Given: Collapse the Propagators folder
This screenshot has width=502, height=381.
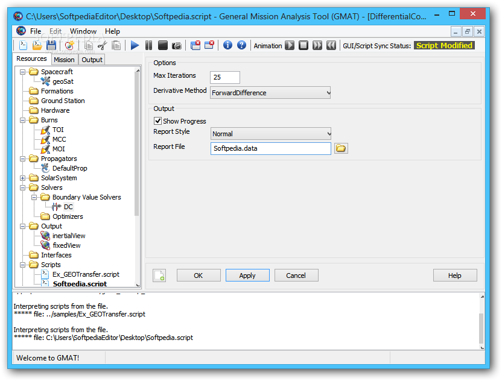Looking at the screenshot, I should click(x=22, y=159).
